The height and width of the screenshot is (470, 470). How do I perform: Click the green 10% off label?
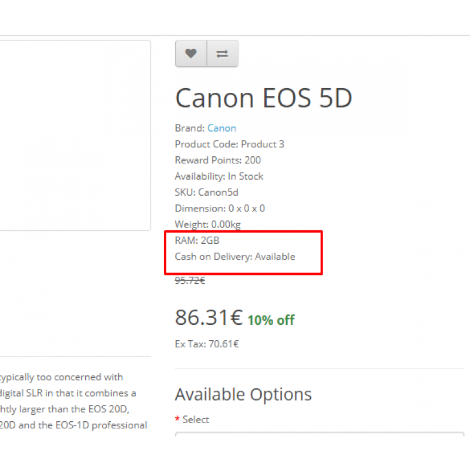coord(271,320)
